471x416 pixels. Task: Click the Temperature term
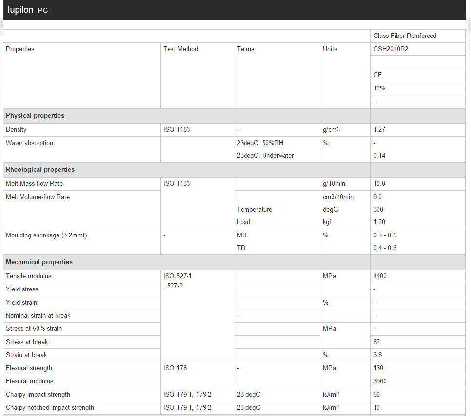click(x=254, y=210)
